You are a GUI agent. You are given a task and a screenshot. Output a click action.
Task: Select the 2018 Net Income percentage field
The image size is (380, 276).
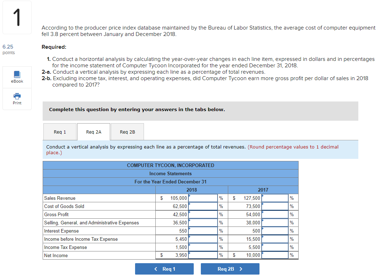pos(203,255)
